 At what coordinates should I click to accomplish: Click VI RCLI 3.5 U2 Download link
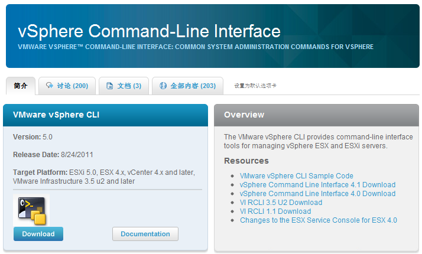point(281,203)
